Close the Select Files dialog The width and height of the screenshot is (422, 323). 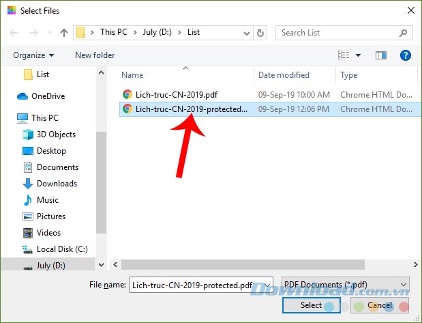click(x=410, y=10)
